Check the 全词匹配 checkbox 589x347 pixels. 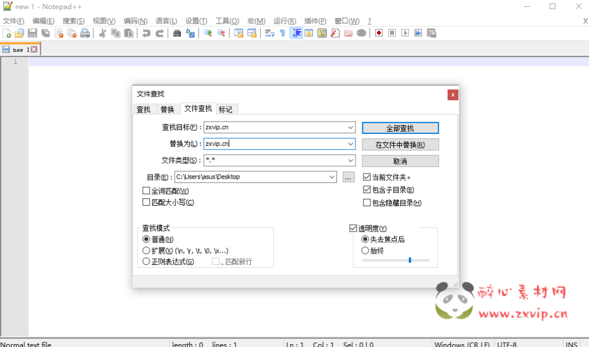tap(146, 190)
